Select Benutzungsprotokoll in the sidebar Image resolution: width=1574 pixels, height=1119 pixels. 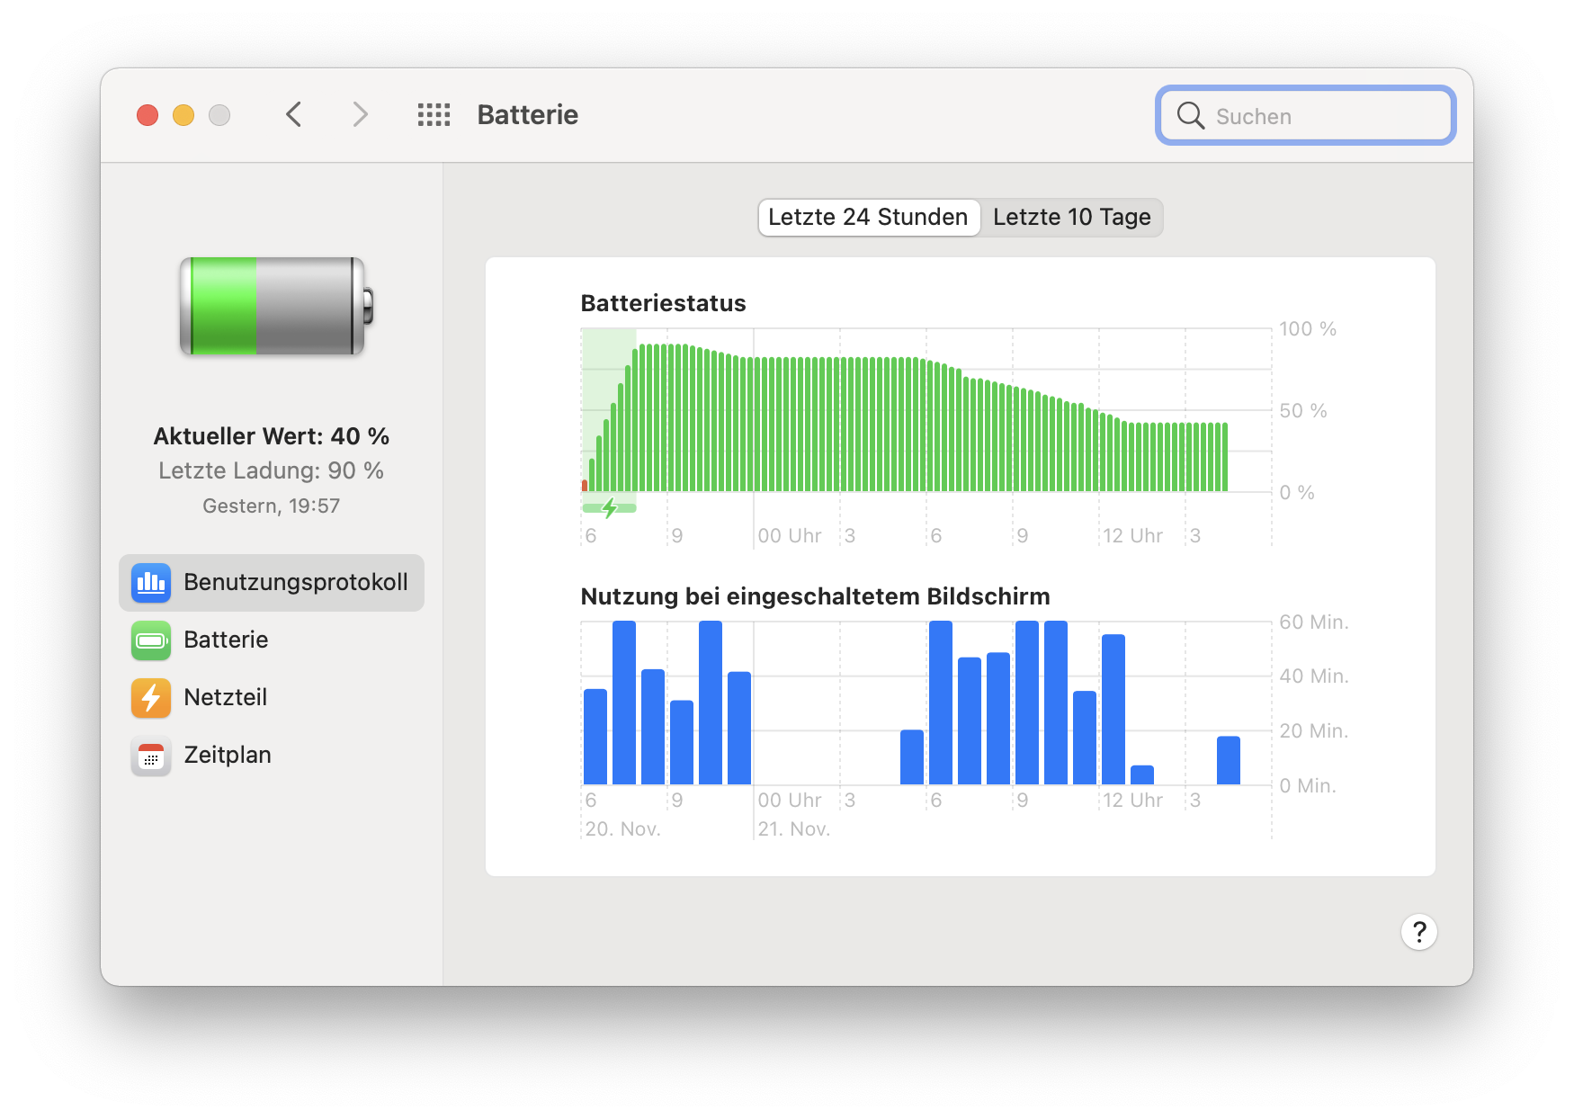[x=272, y=583]
